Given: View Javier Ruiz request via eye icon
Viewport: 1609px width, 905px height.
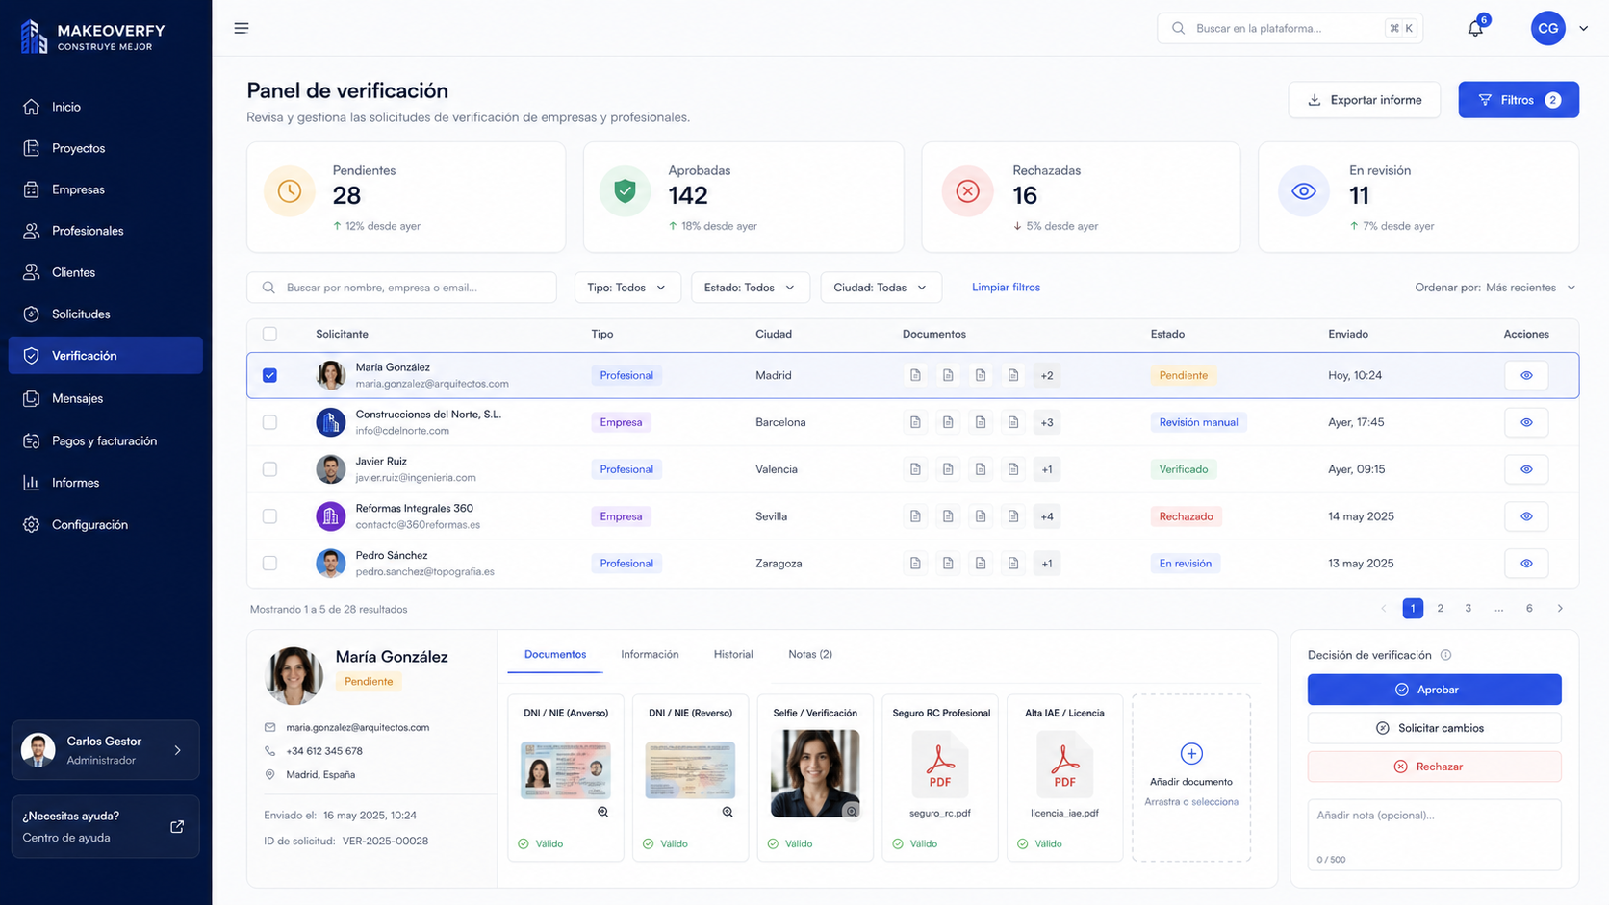Looking at the screenshot, I should click(x=1526, y=469).
